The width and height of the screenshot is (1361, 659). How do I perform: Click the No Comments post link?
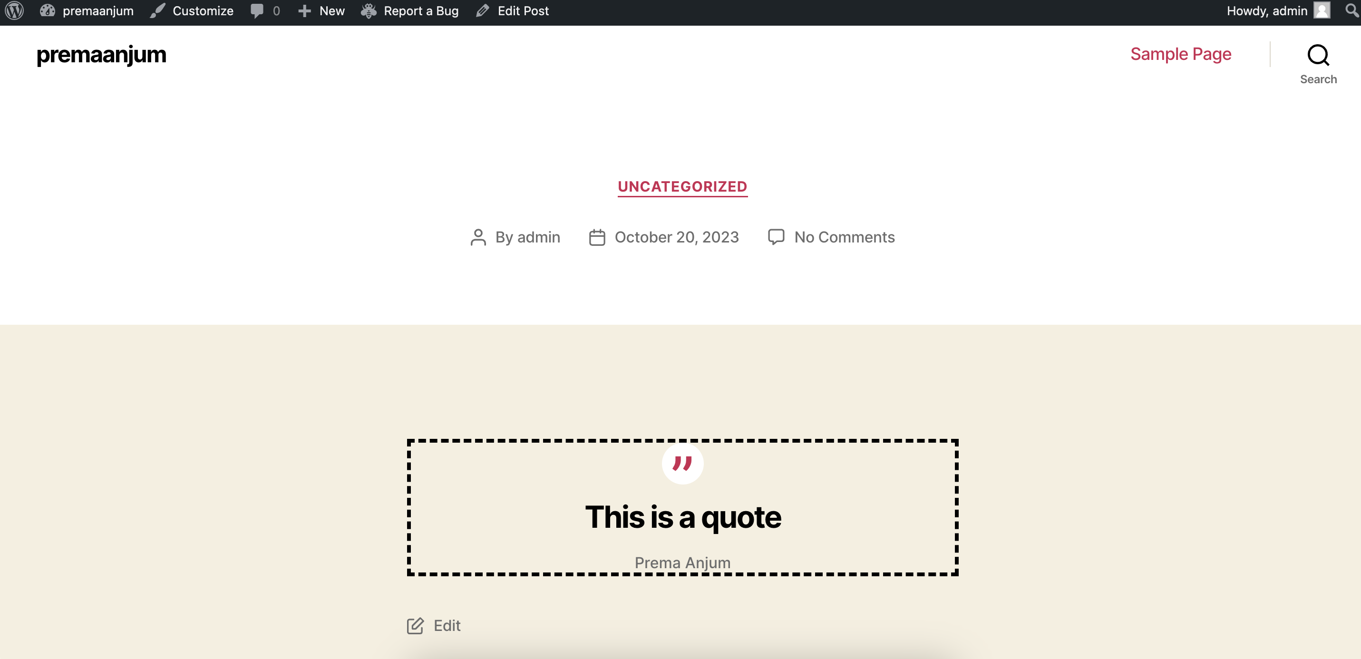(x=845, y=237)
